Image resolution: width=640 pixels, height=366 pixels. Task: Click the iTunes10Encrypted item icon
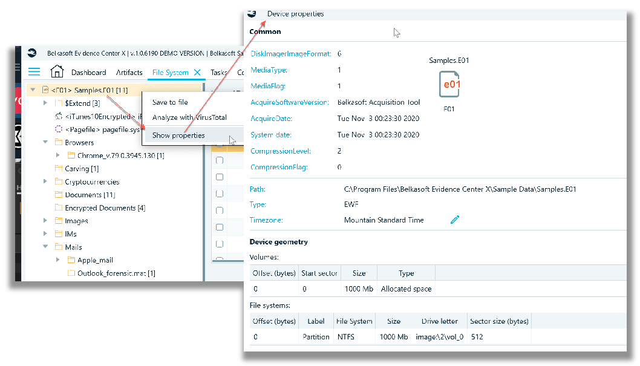click(59, 116)
